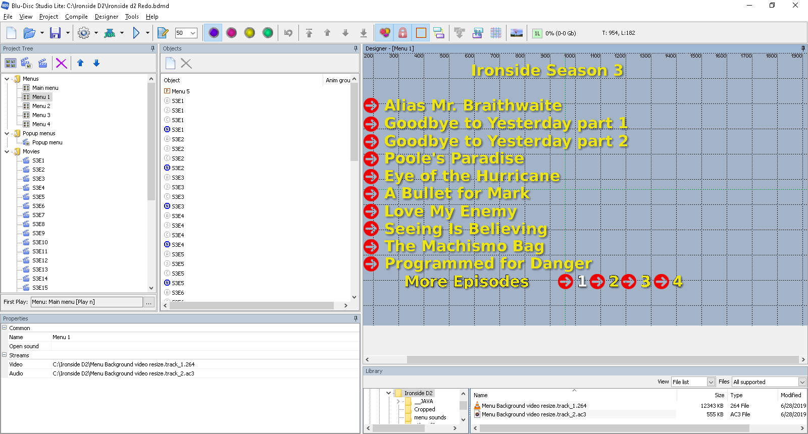The width and height of the screenshot is (808, 434).
Task: Open the Tools menu
Action: pyautogui.click(x=132, y=17)
